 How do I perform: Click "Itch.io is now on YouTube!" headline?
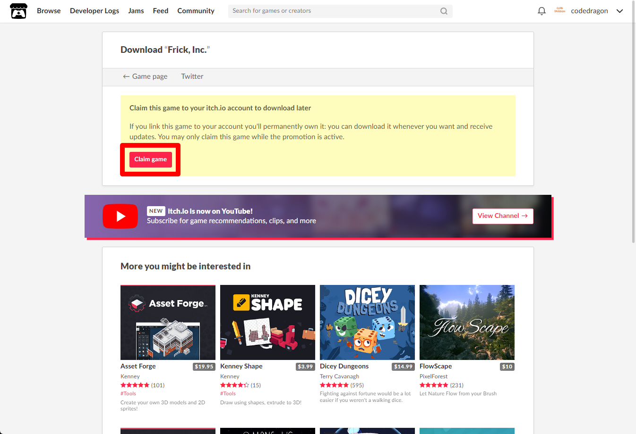pos(210,211)
